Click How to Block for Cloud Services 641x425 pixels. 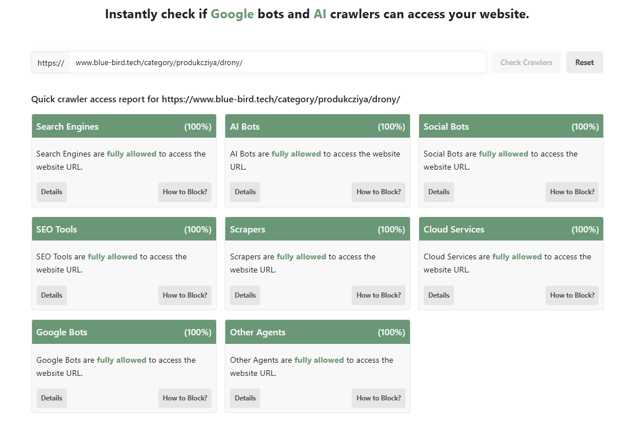(x=572, y=295)
